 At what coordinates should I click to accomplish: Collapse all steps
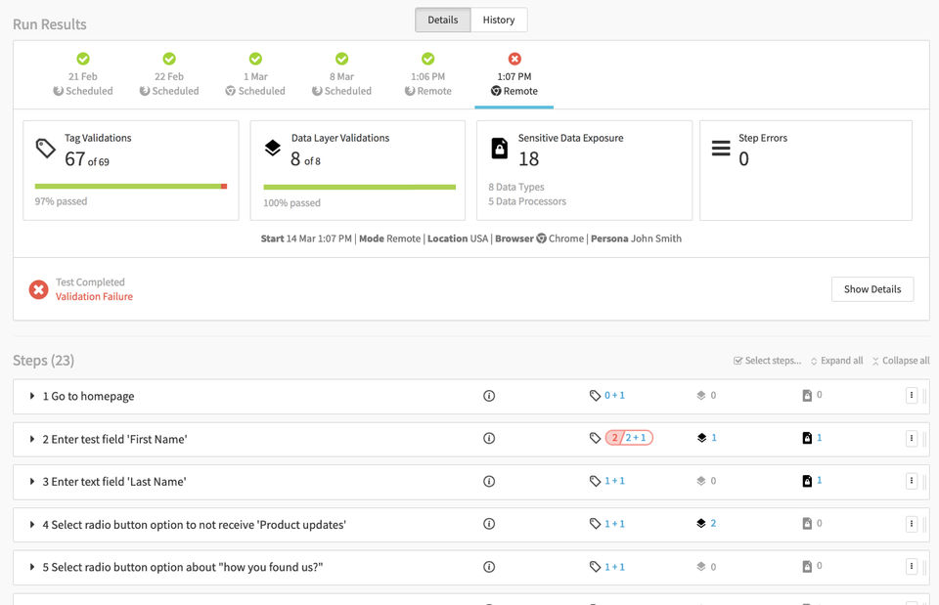(900, 361)
